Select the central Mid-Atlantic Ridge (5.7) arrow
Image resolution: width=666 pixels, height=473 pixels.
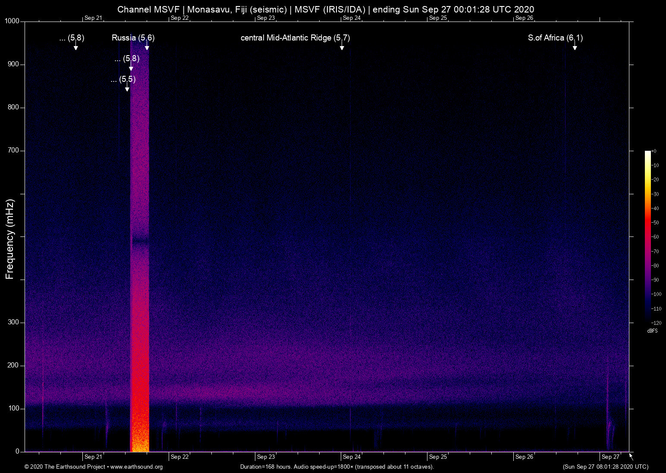click(342, 47)
